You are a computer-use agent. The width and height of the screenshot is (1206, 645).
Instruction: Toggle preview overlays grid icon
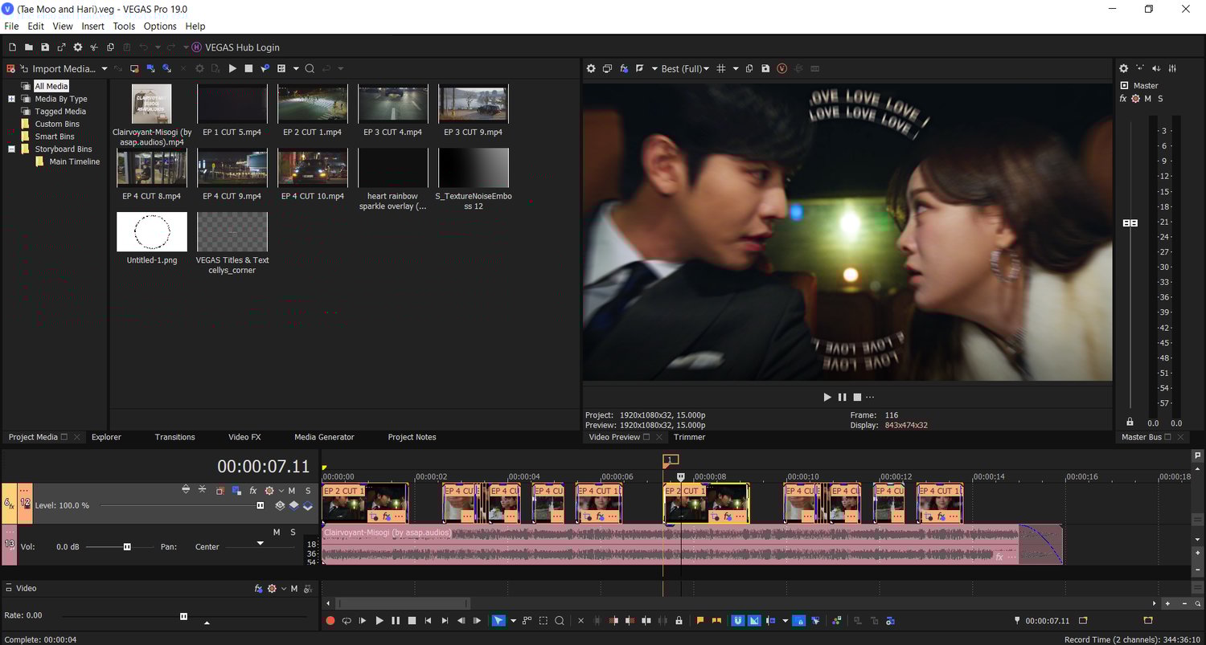point(721,69)
